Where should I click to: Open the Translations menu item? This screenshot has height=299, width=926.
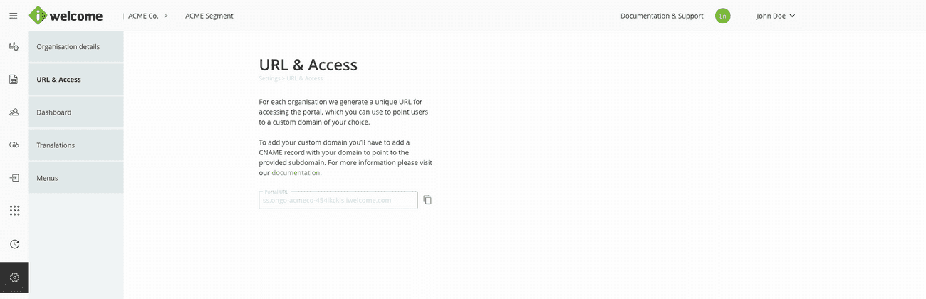click(76, 145)
